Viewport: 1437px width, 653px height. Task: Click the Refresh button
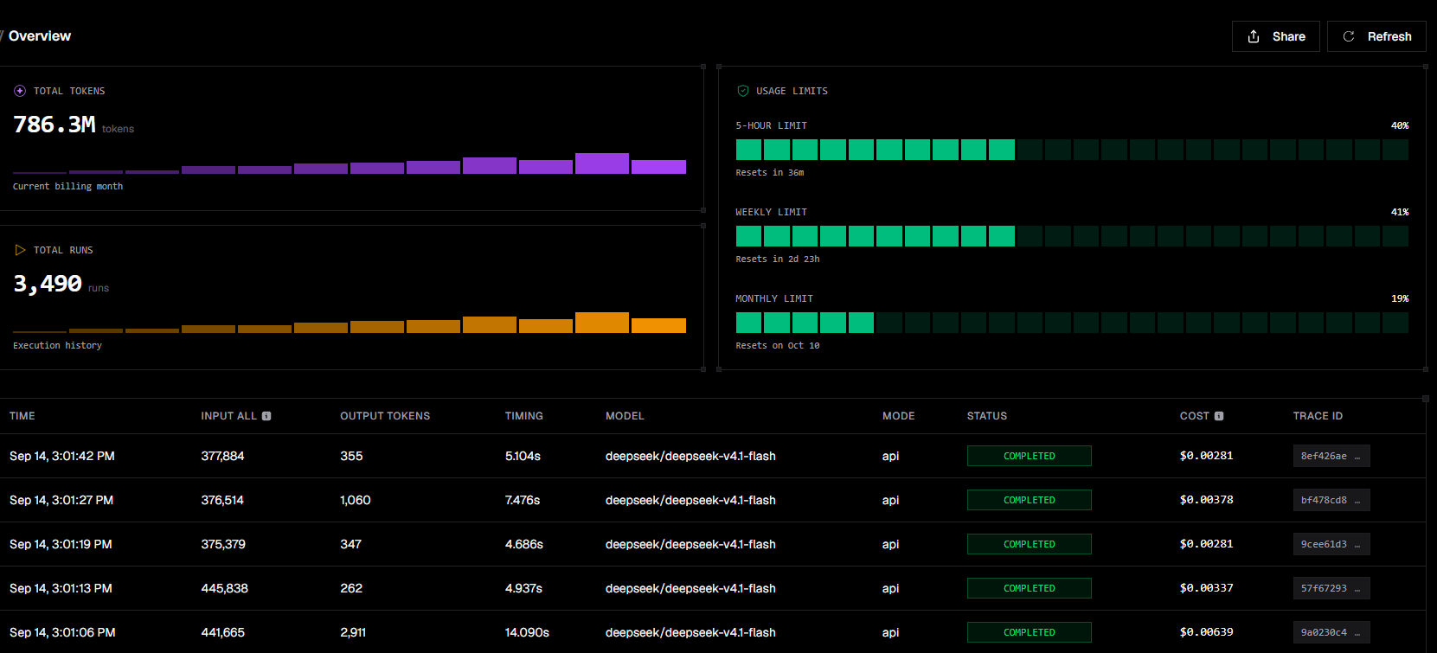coord(1376,36)
